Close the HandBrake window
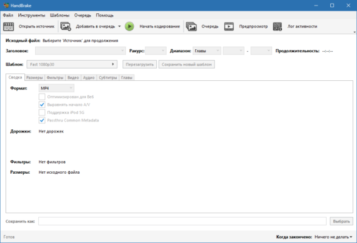Image resolution: width=357 pixels, height=243 pixels. 348,5
